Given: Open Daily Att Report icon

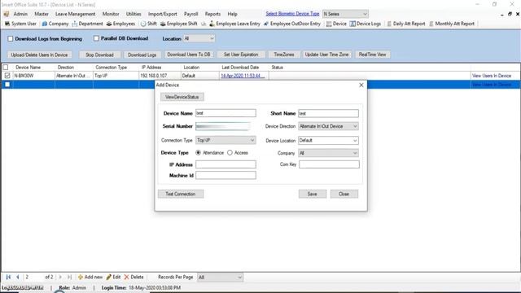Looking at the screenshot, I should coord(389,24).
